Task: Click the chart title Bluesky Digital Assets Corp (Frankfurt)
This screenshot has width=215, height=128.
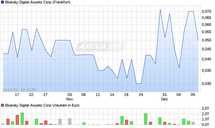Action: [x=38, y=2]
